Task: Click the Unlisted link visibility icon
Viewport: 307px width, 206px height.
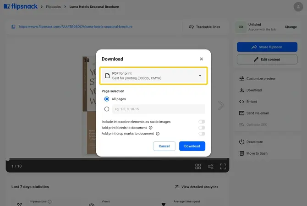Action: (x=241, y=27)
